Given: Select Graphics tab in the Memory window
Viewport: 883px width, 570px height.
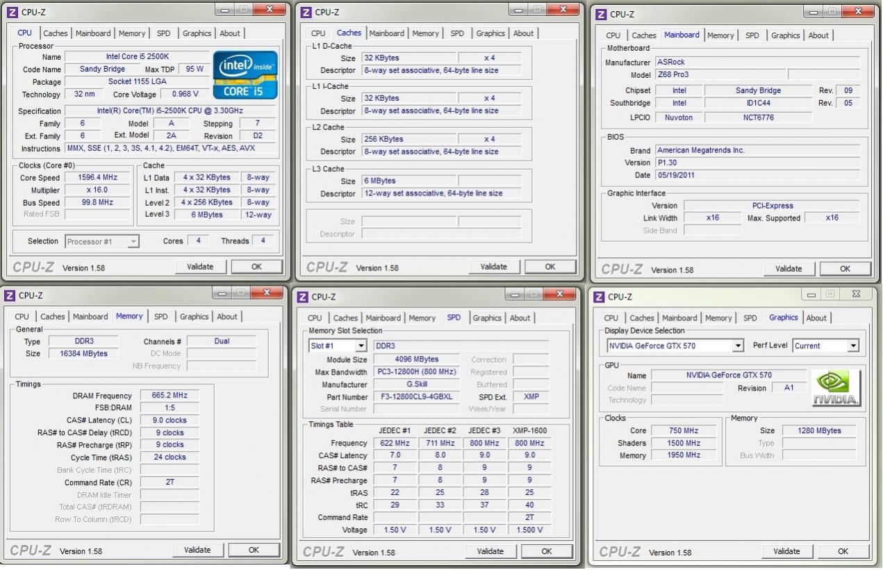Looking at the screenshot, I should coord(194,316).
